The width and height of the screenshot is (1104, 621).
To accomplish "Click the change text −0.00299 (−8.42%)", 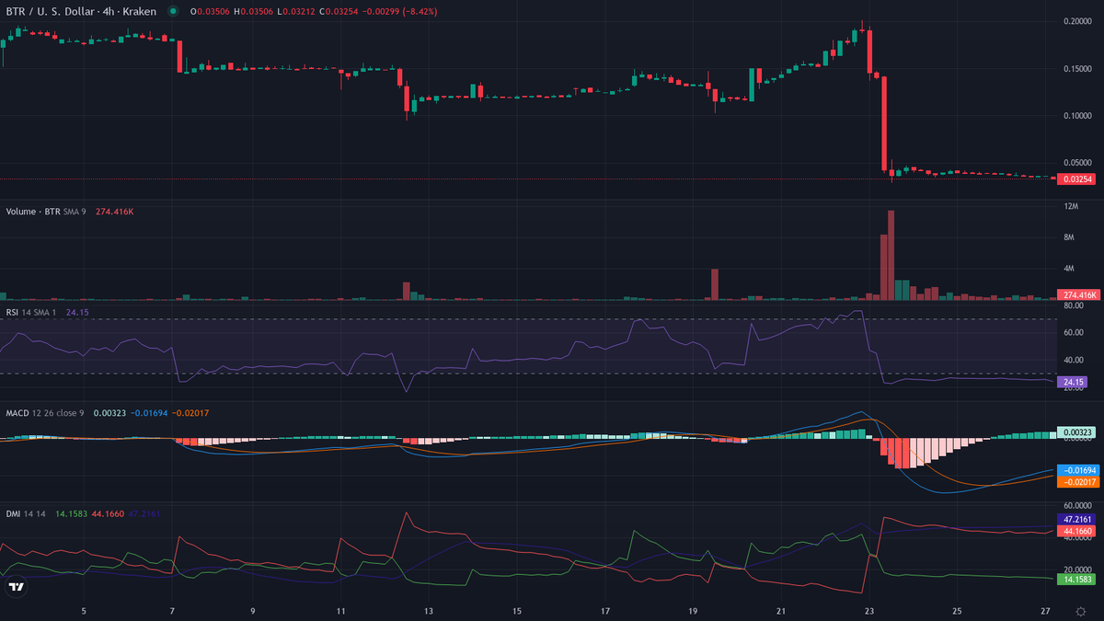I will (x=398, y=11).
